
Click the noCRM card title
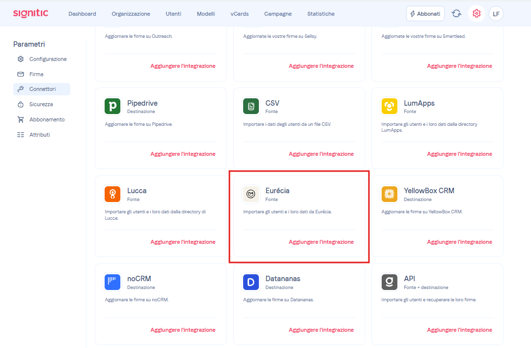point(139,279)
